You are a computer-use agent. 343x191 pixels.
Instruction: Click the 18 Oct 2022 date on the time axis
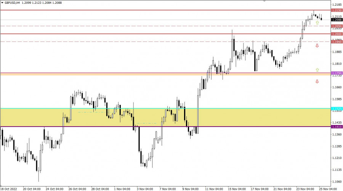click(8, 189)
